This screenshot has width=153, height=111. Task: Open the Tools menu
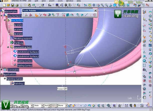pyautogui.click(x=60, y=1)
